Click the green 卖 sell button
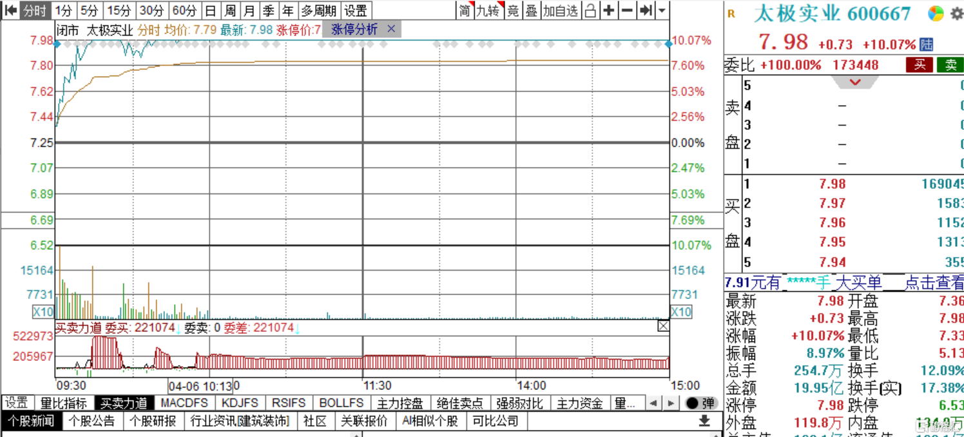 coord(950,64)
